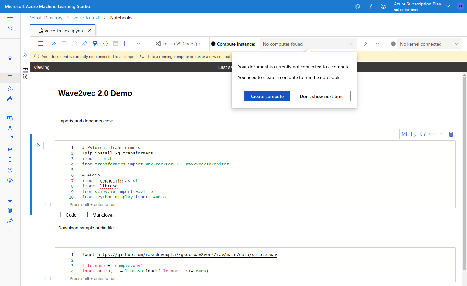Open the kernel selection dropdown
Screen dimensions: 467x286
click(x=429, y=44)
